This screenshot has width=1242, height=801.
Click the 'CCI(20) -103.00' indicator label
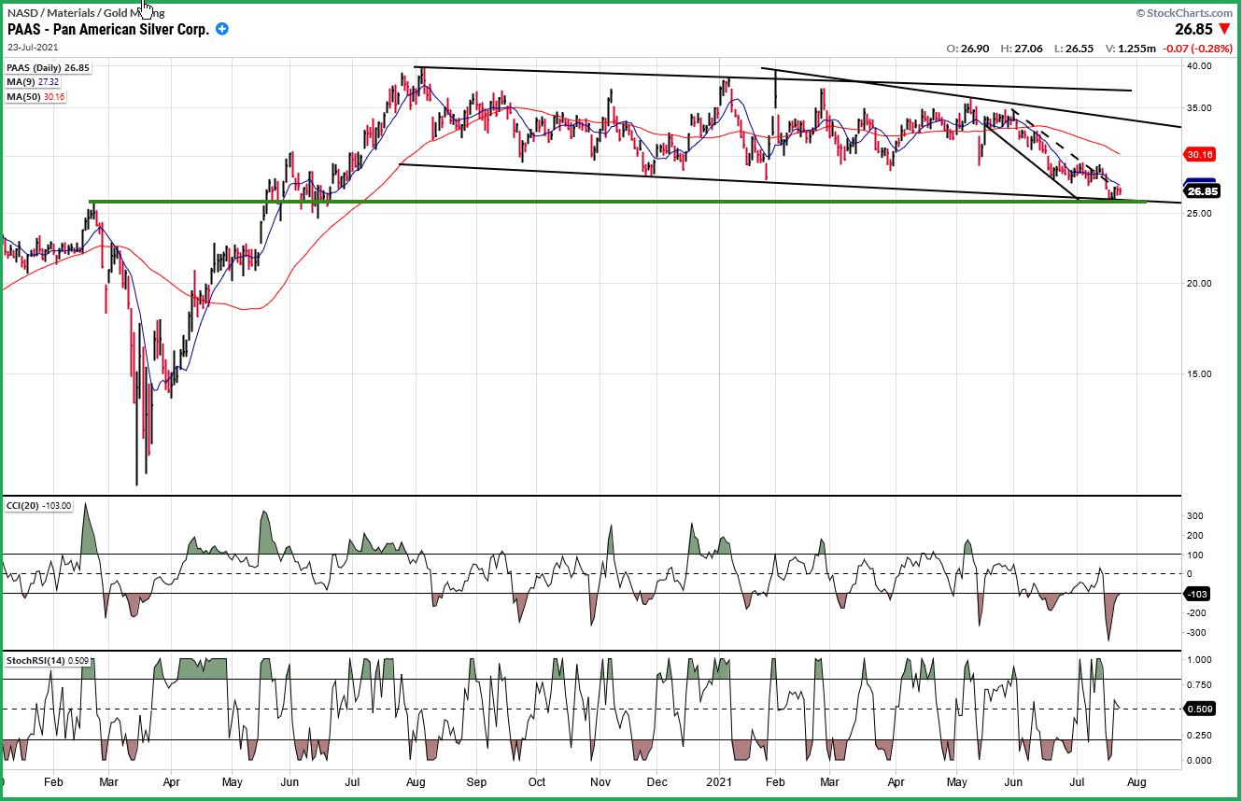(x=39, y=506)
